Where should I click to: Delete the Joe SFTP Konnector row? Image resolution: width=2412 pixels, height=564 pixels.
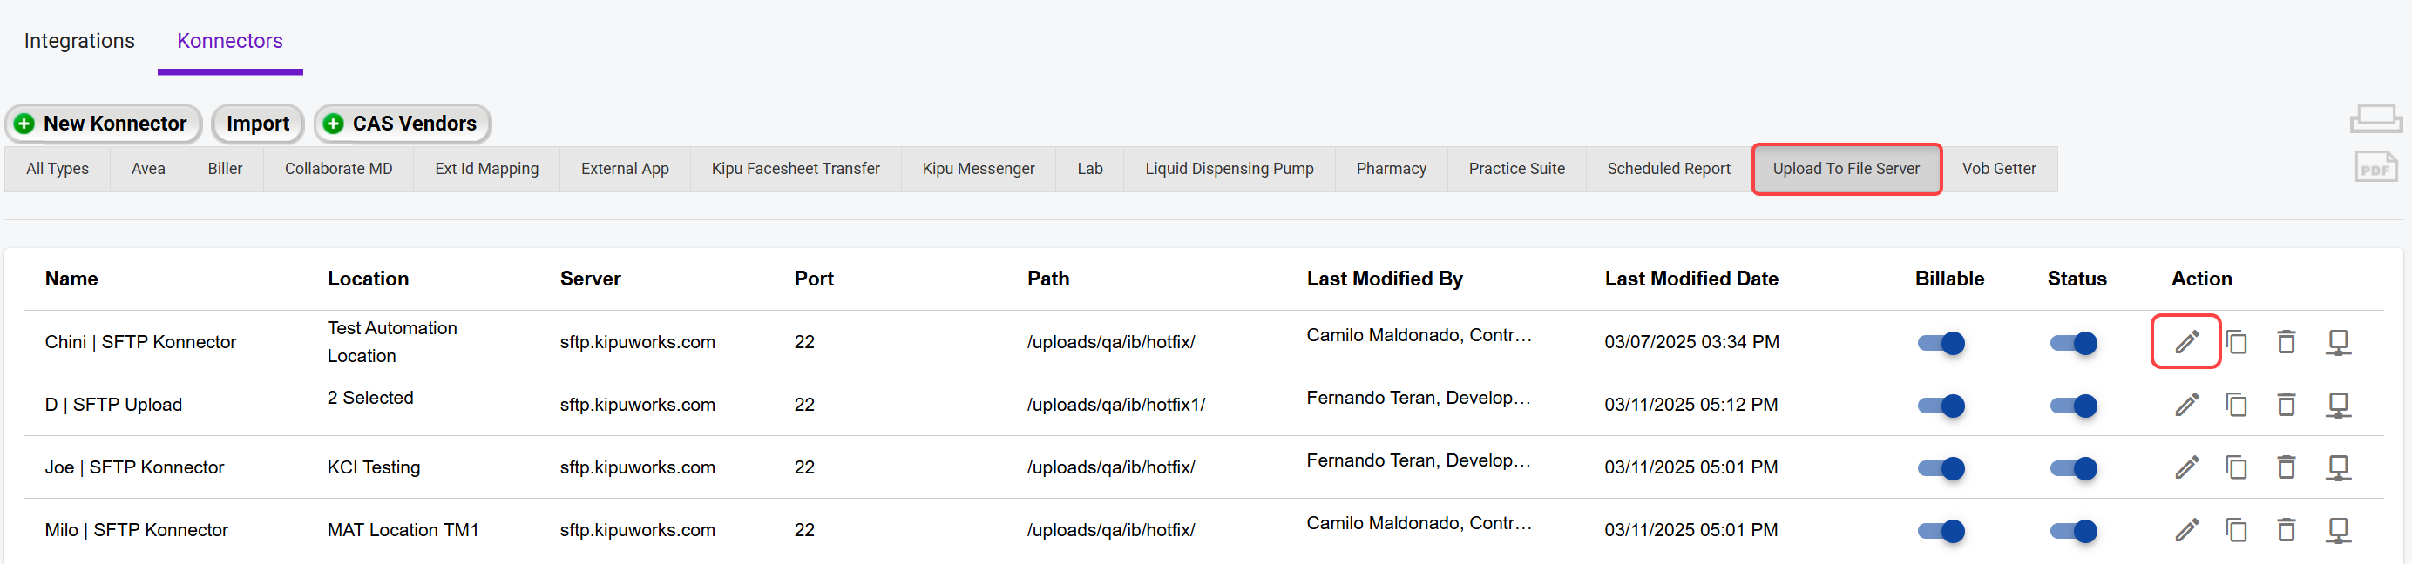tap(2286, 467)
